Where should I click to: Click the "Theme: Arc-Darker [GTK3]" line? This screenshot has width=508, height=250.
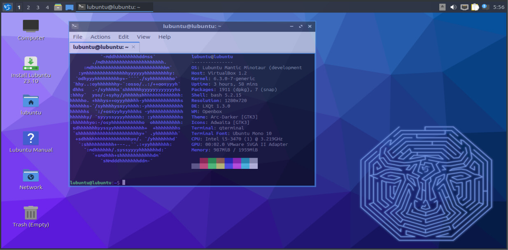224,117
